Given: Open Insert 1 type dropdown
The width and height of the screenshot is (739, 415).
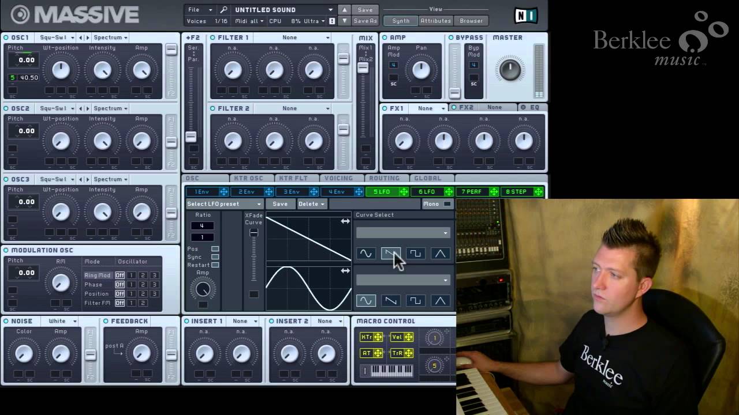Looking at the screenshot, I should tap(244, 321).
